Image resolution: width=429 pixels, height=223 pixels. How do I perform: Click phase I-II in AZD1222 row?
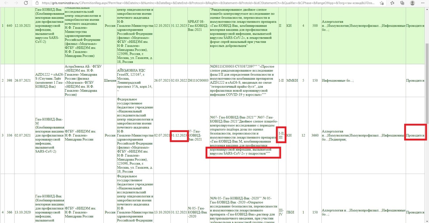[281, 80]
